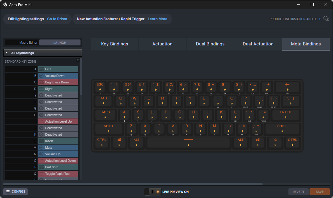Select the spacebar key
Viewport: 333px width, 198px height.
[188, 142]
